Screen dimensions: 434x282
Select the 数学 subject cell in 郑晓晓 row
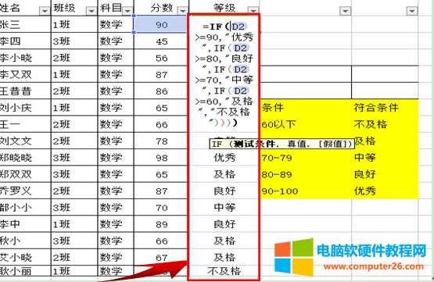click(116, 158)
